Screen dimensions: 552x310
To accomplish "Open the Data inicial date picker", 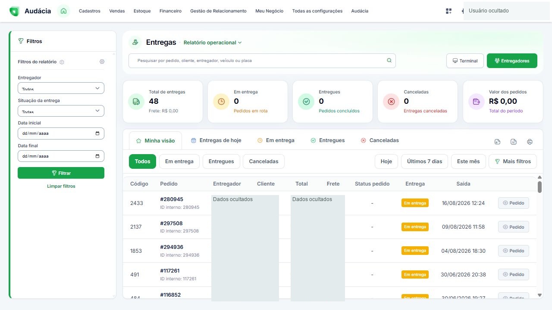I will (x=61, y=133).
